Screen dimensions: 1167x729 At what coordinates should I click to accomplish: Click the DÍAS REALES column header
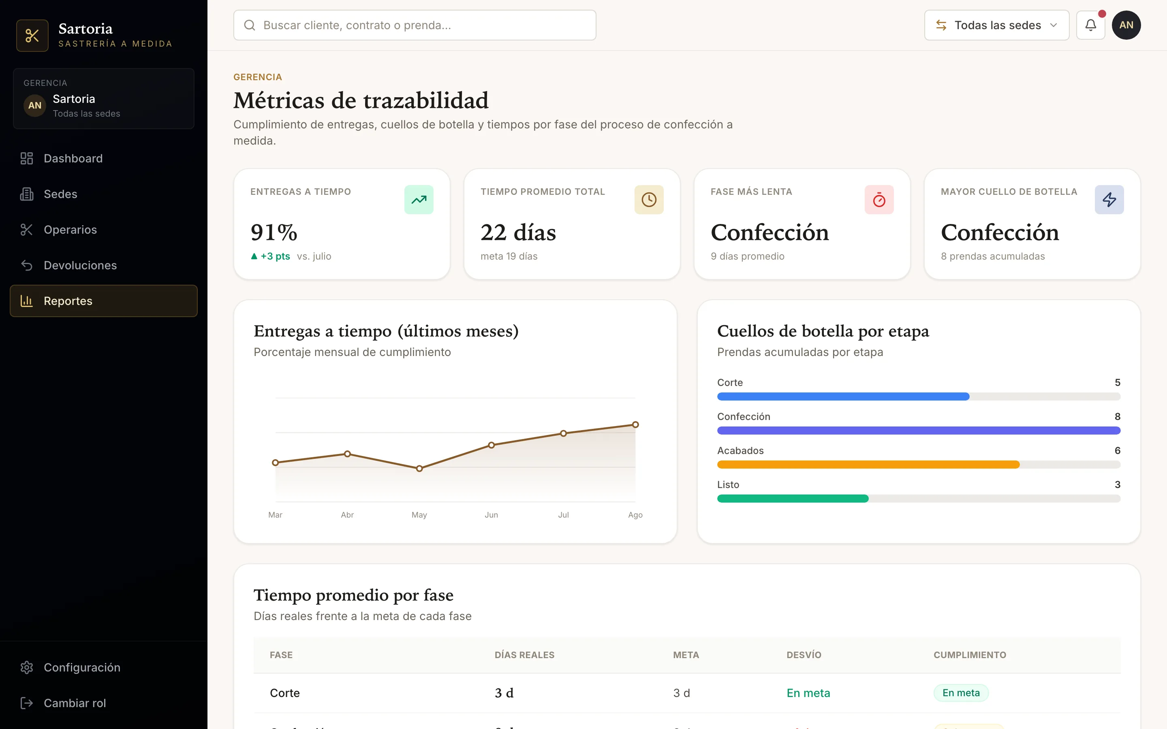point(524,655)
